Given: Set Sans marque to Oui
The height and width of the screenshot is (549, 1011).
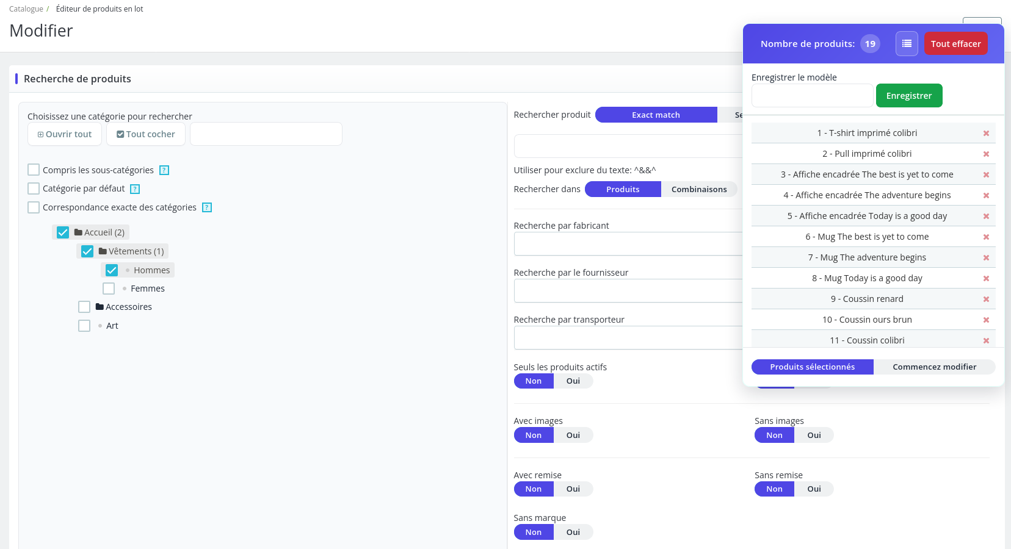Looking at the screenshot, I should 573,533.
